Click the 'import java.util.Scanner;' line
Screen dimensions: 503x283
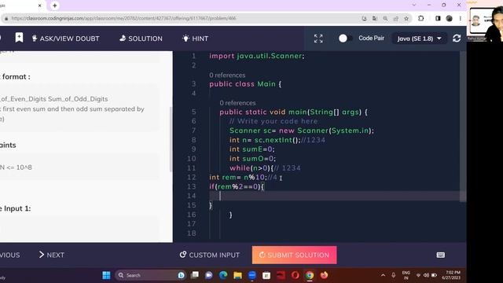pos(257,56)
